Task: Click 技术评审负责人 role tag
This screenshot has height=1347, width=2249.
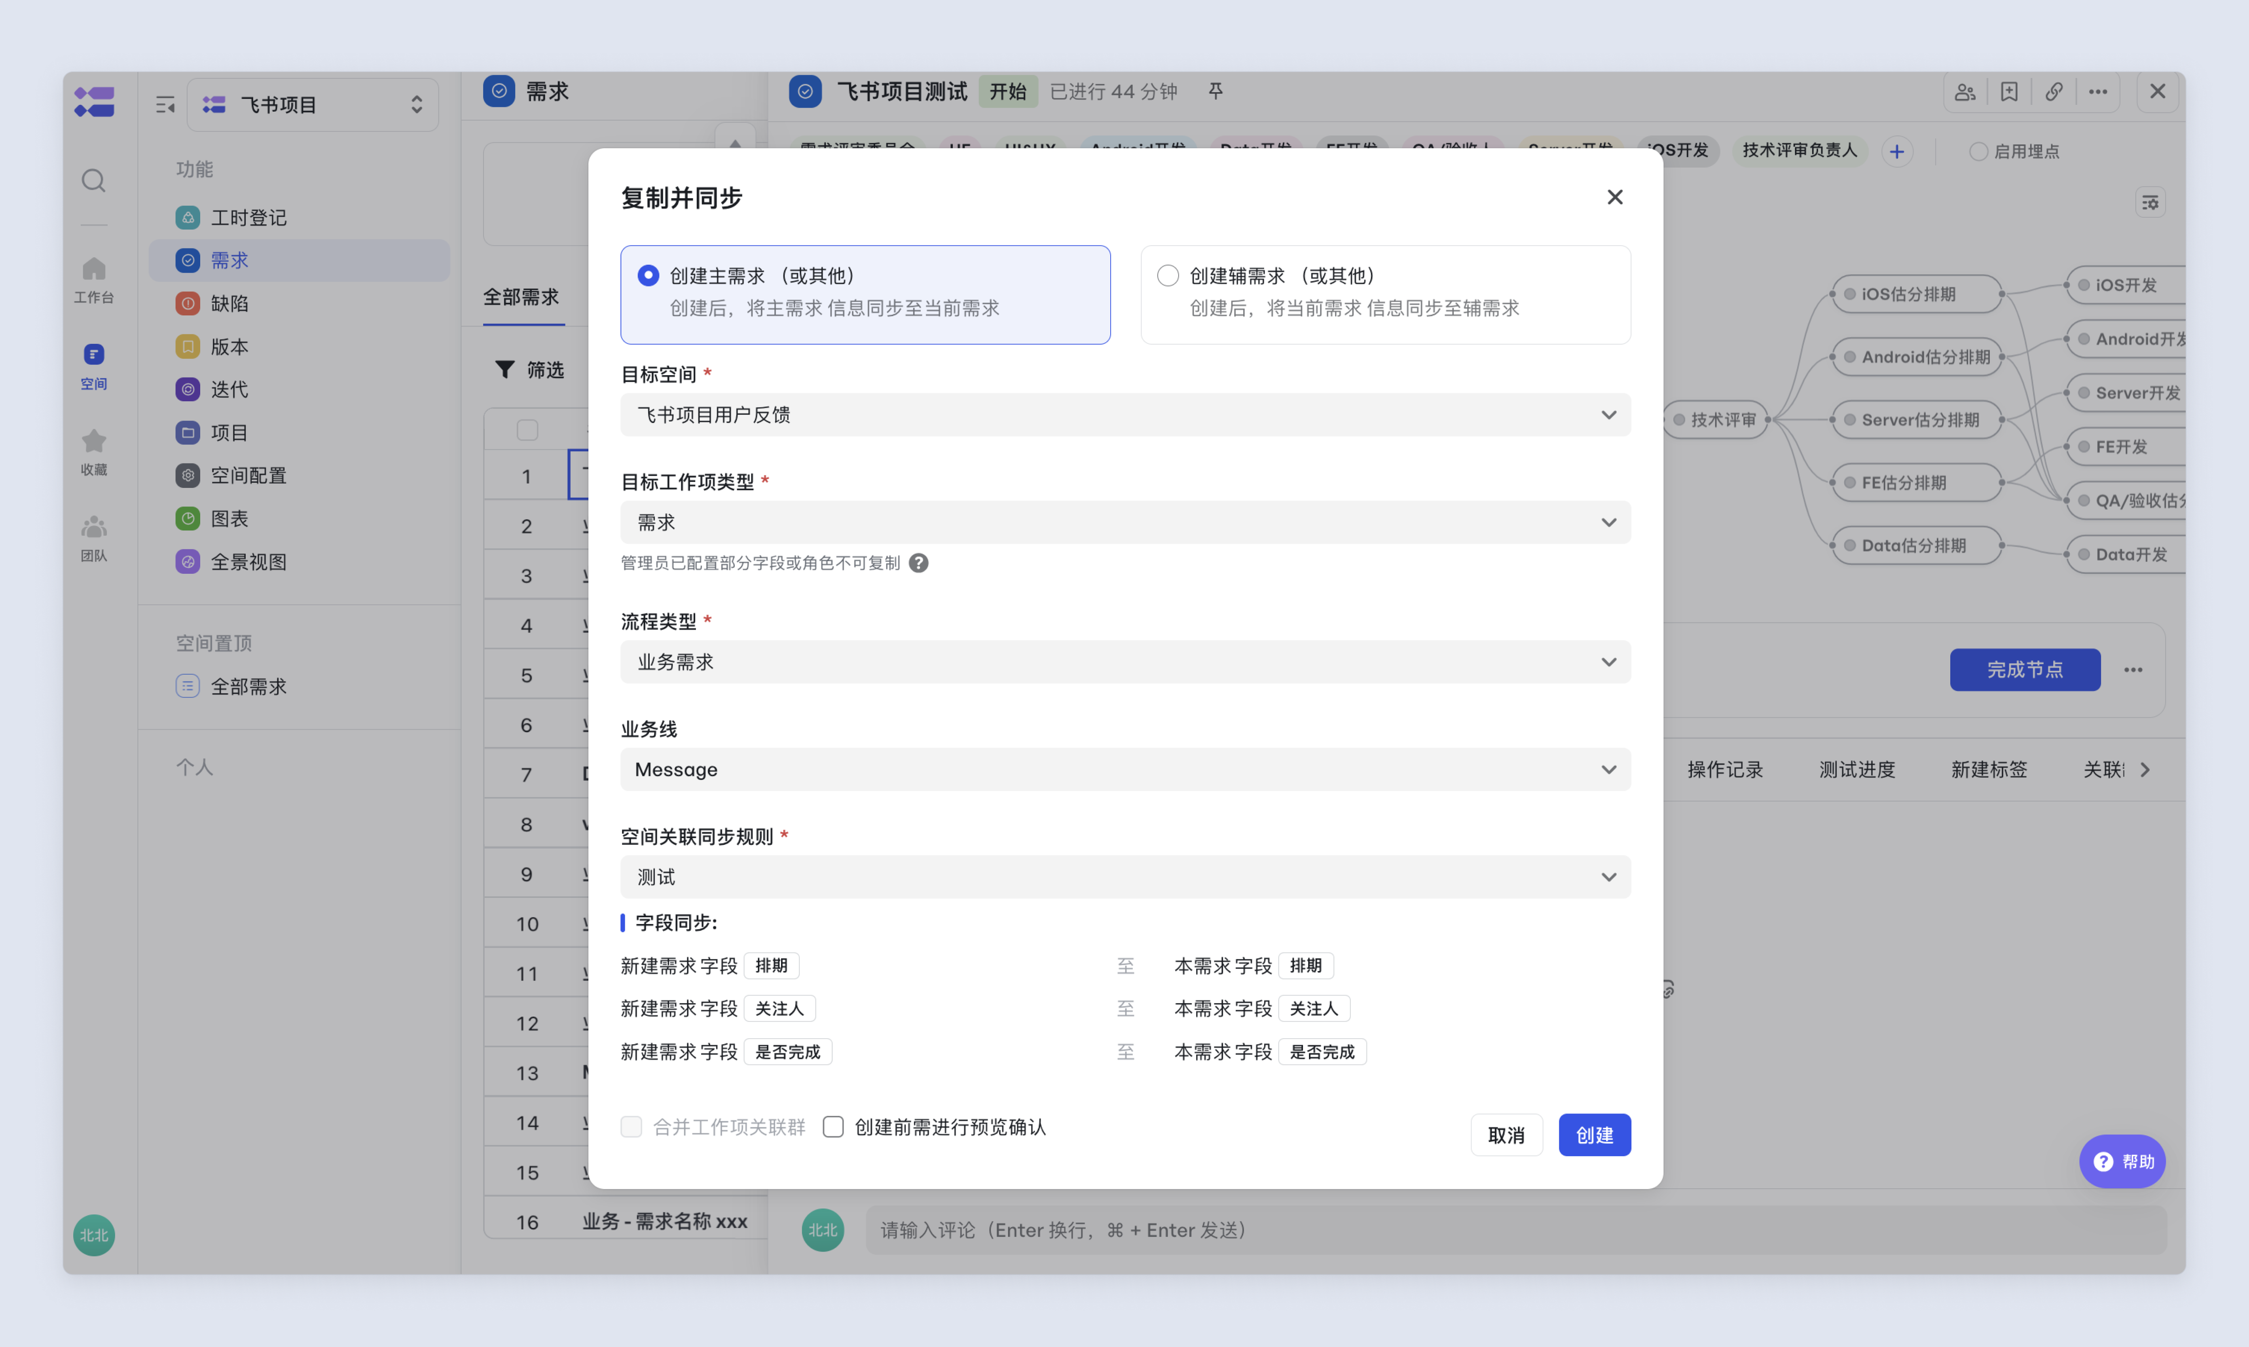Action: [x=1800, y=151]
